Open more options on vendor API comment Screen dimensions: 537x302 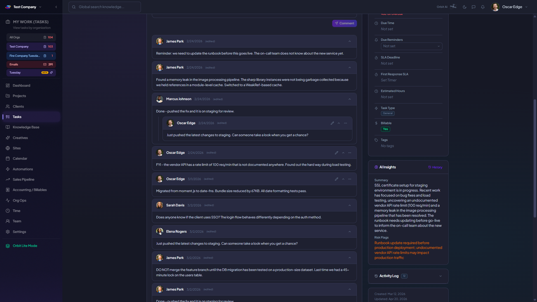pyautogui.click(x=350, y=153)
